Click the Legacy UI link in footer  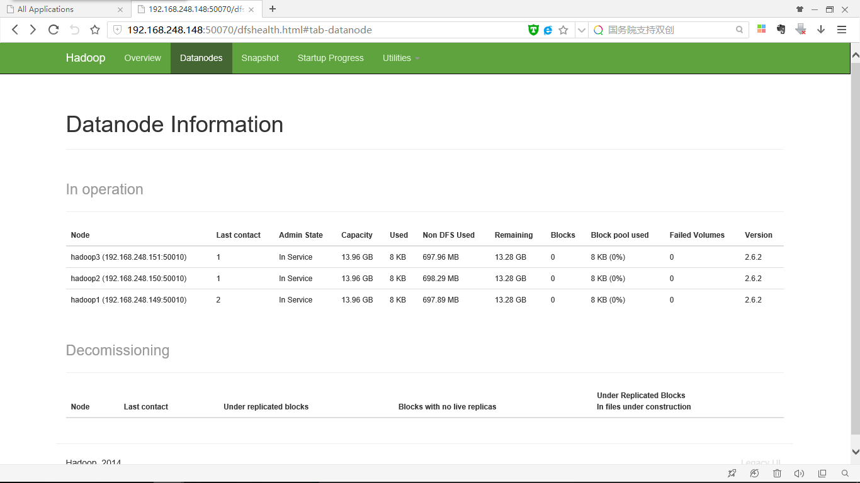click(x=761, y=462)
